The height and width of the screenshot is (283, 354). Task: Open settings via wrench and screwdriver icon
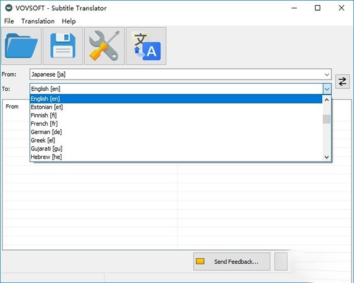pos(104,46)
